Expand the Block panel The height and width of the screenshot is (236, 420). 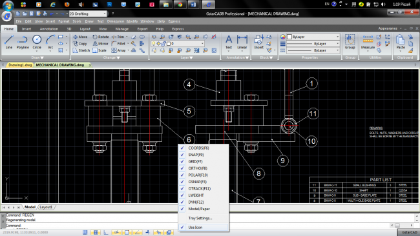[x=266, y=57]
